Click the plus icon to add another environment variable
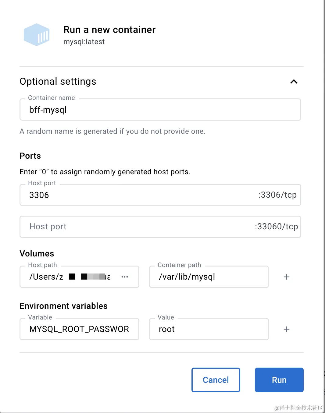Screen dimensions: 325x413 click(286, 329)
